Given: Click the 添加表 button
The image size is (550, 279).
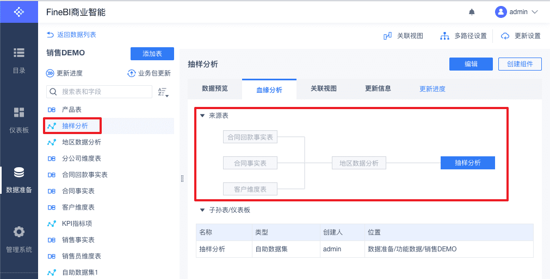Looking at the screenshot, I should point(152,54).
